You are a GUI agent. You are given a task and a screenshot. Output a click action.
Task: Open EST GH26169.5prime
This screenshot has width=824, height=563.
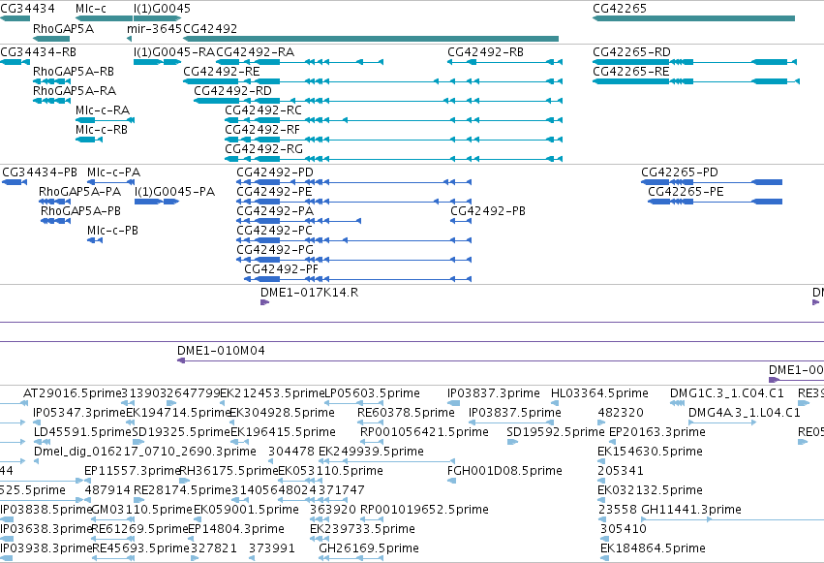[x=351, y=558]
